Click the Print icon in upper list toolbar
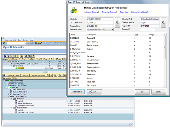This screenshot has width=170, height=128. point(26,56)
